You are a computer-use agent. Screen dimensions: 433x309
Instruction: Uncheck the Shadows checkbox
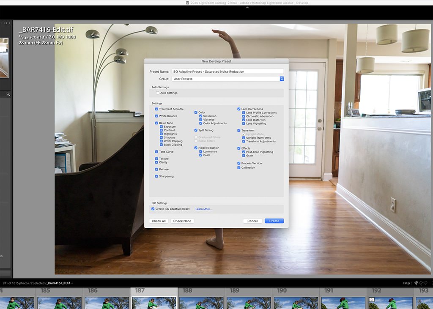pos(161,137)
